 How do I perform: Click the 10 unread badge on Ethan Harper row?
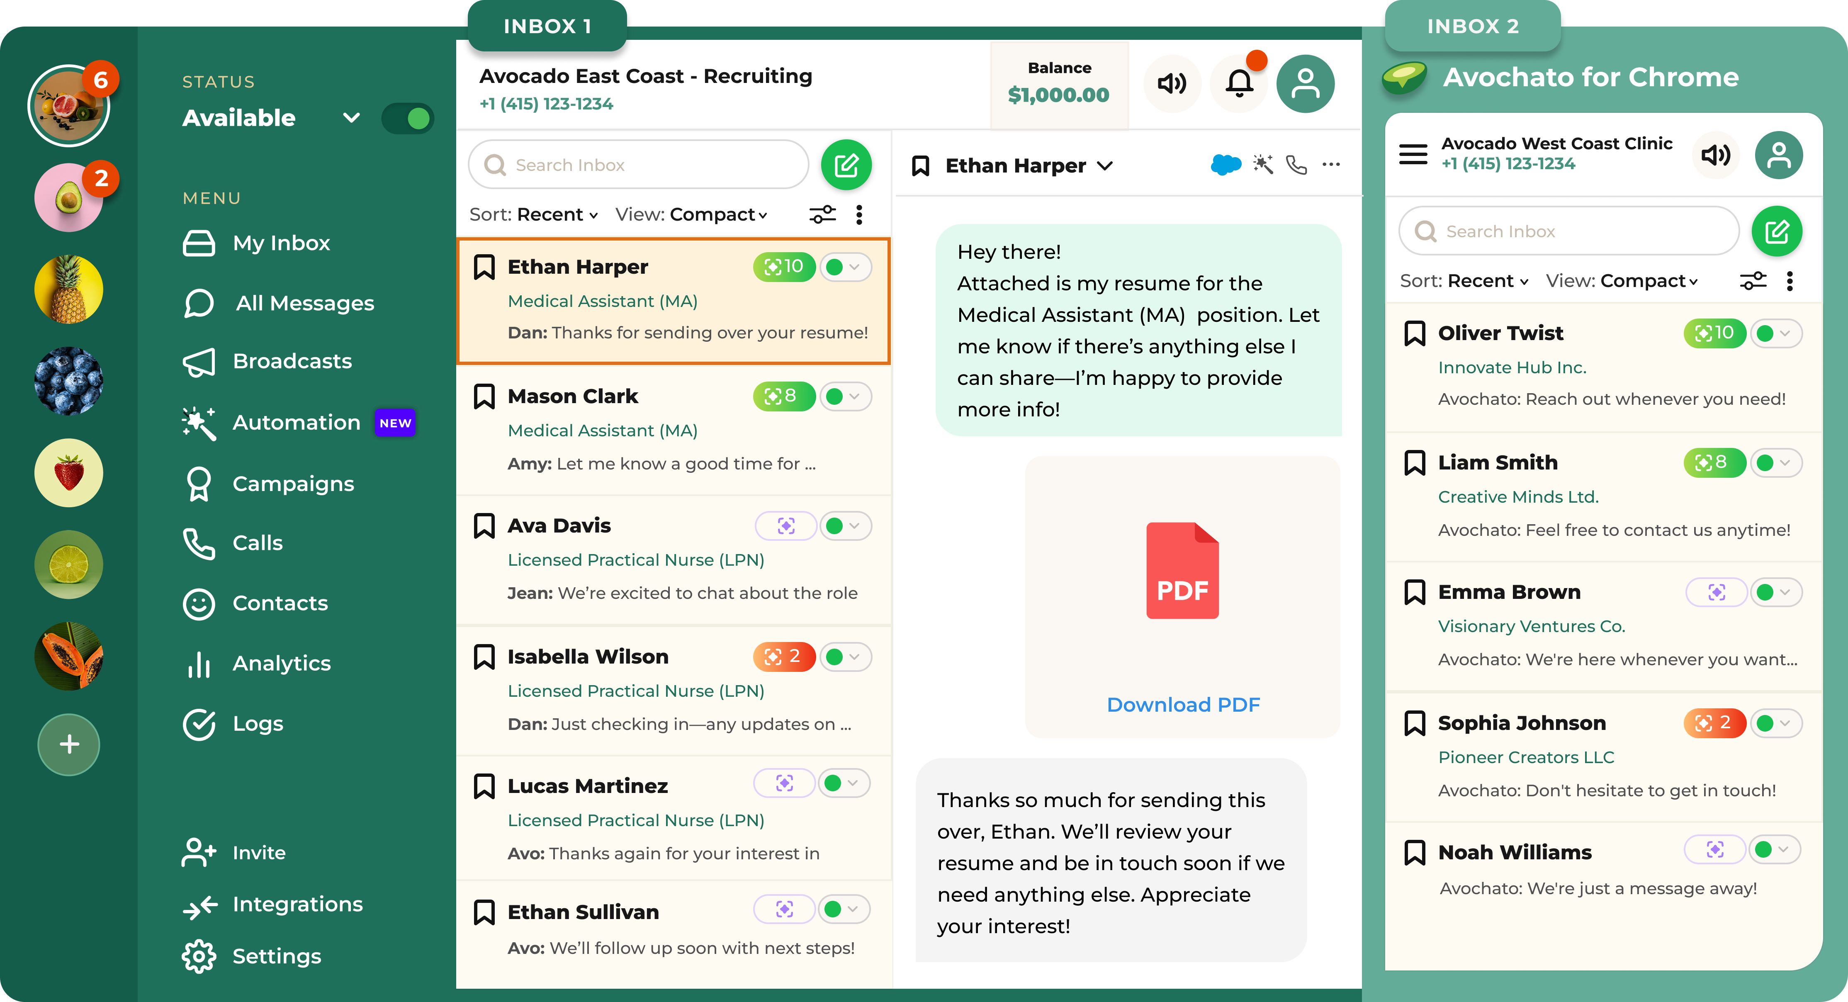(x=783, y=267)
